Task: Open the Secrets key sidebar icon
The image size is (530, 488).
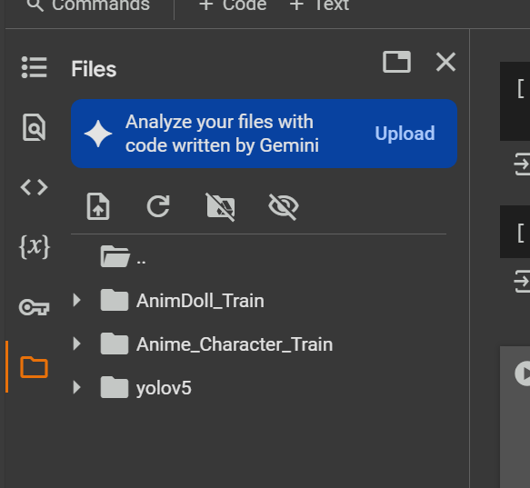Action: 35,307
